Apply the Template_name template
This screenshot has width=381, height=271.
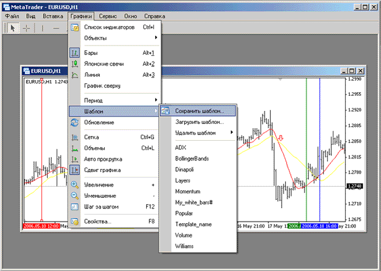[198, 224]
